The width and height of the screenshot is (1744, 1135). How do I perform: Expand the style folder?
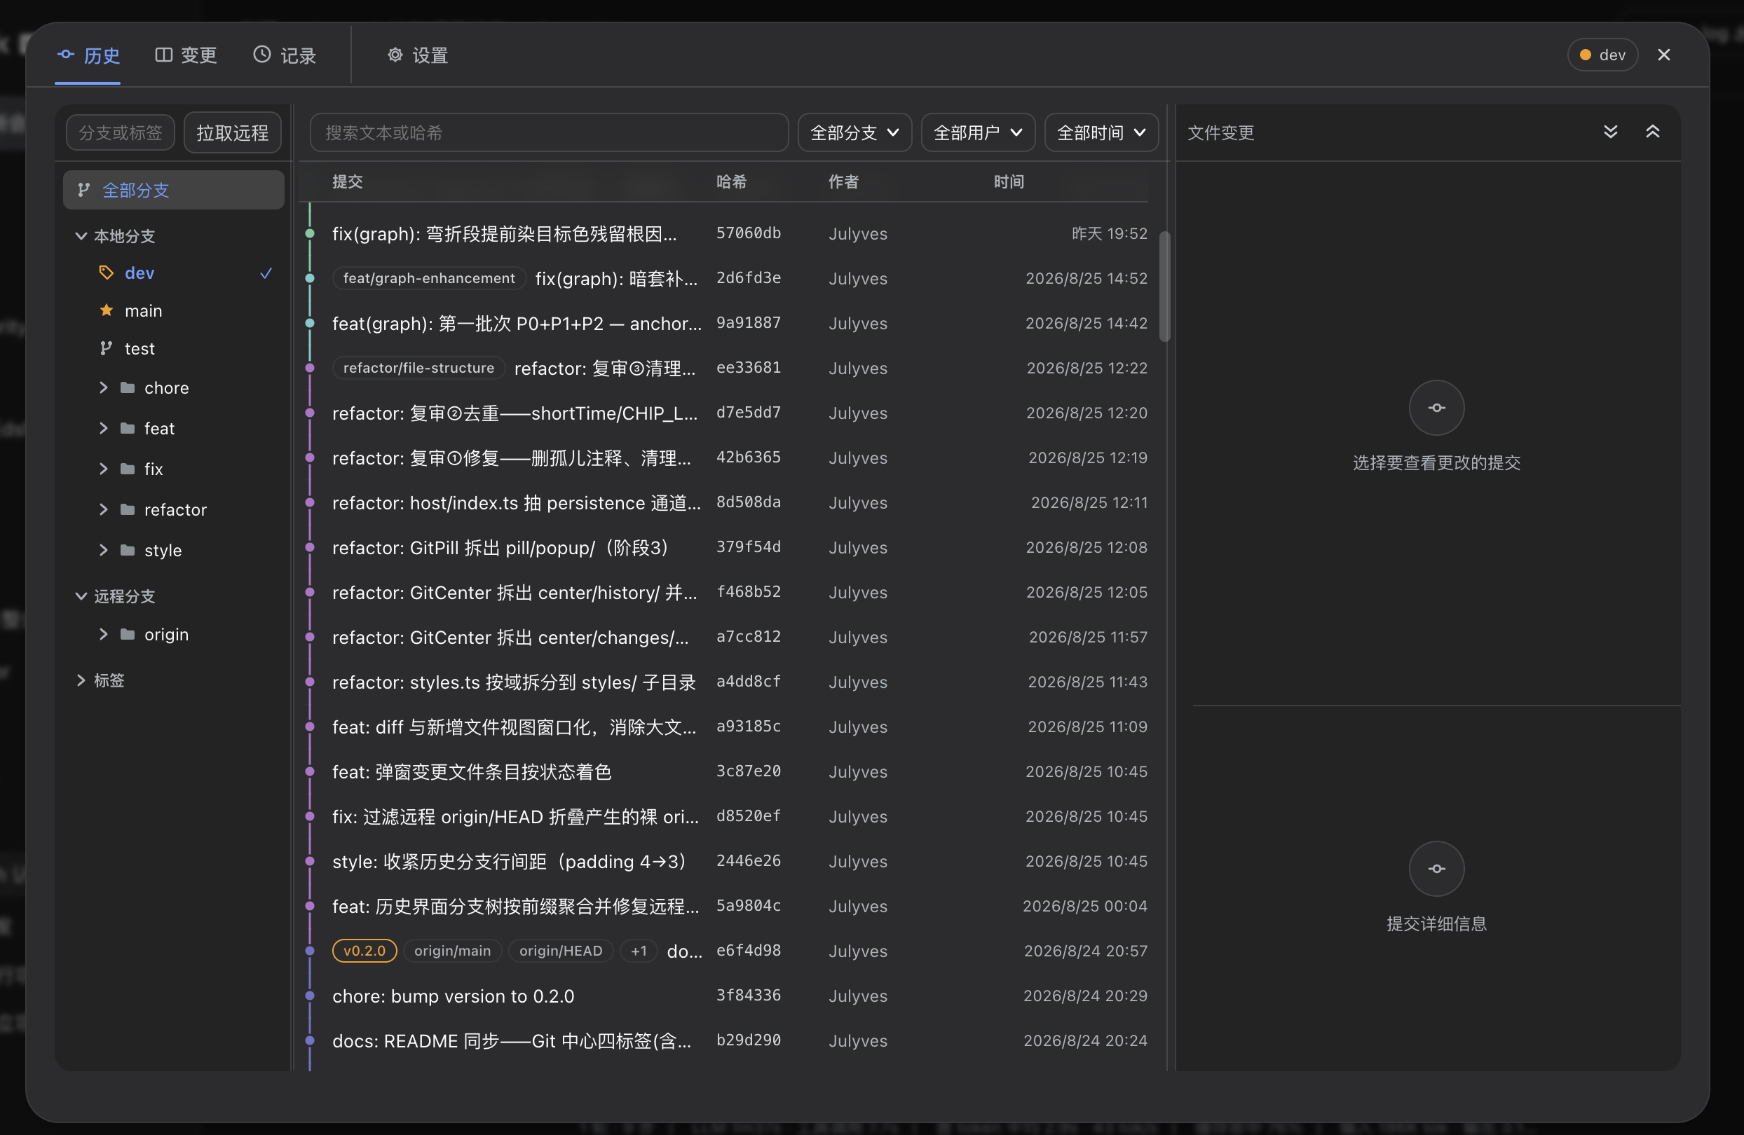coord(103,550)
